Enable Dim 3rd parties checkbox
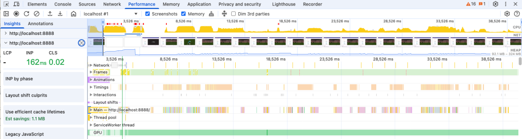 pyautogui.click(x=233, y=14)
